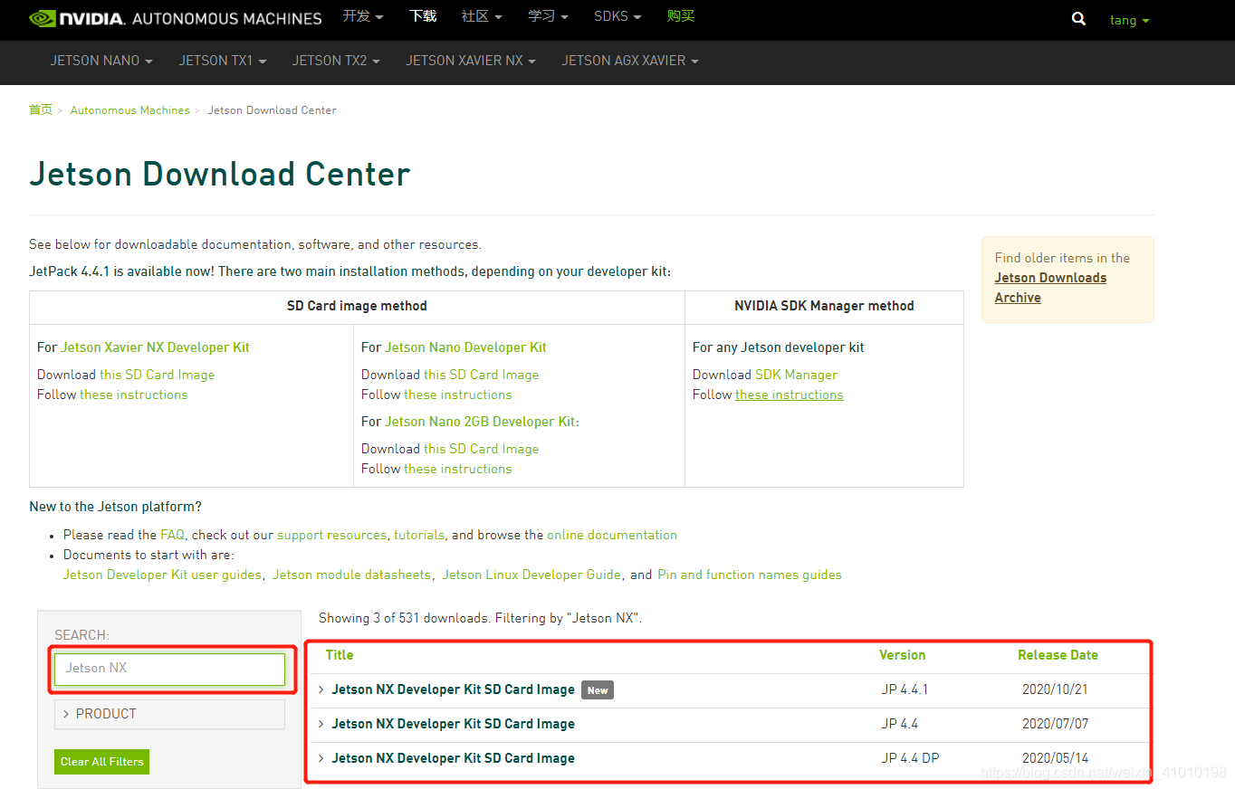
Task: Open the search magnifier icon
Action: [x=1078, y=19]
